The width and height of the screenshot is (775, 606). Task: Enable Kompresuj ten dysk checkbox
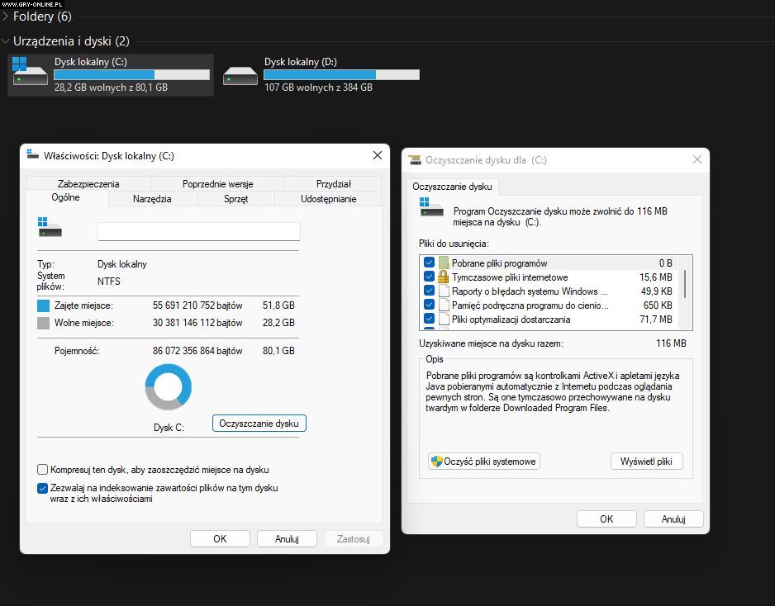(43, 469)
